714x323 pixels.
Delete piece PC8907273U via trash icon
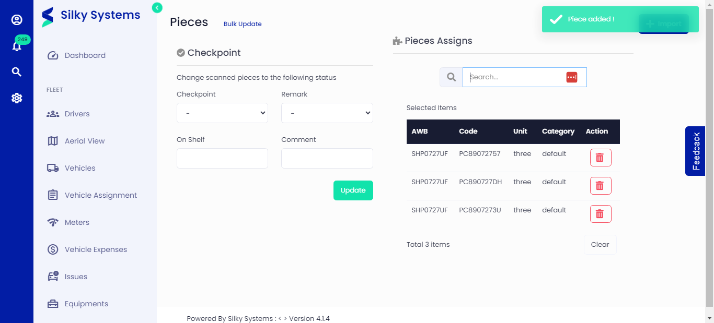600,214
